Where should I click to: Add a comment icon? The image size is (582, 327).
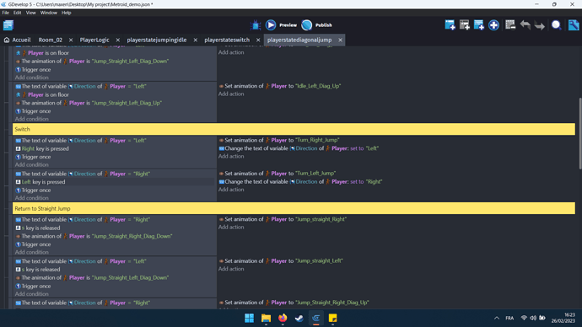pyautogui.click(x=479, y=25)
